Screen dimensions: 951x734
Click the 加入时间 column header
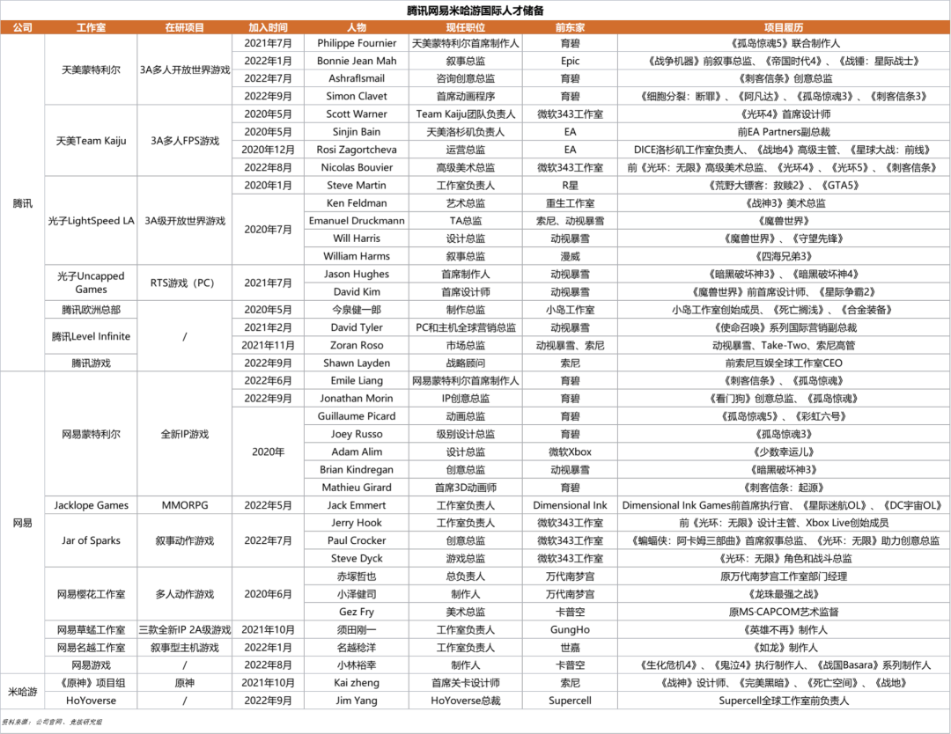point(268,27)
